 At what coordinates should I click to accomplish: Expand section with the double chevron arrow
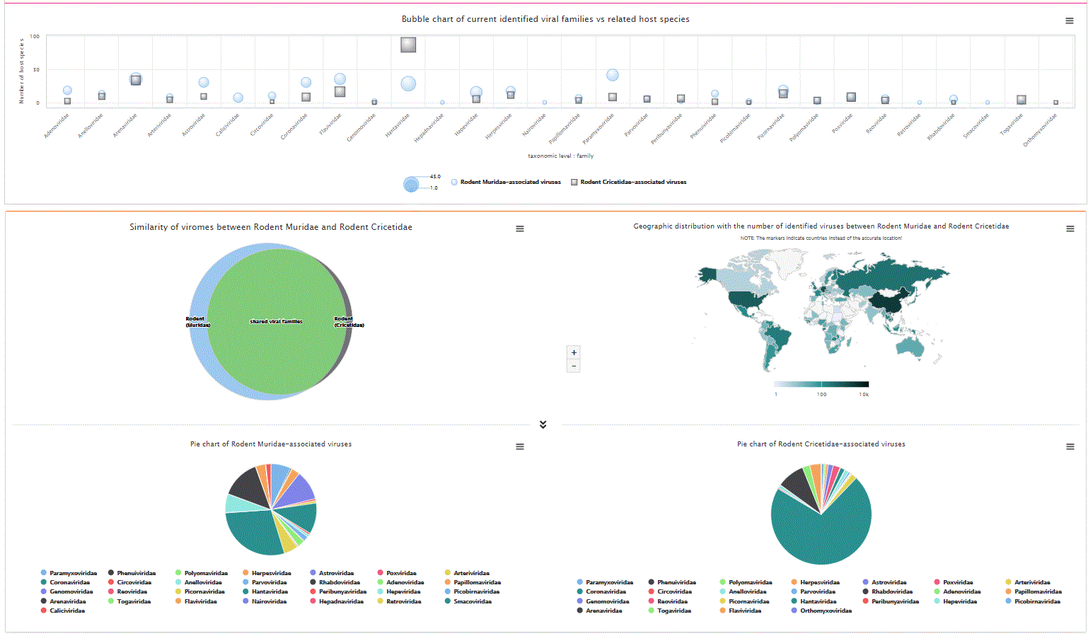pyautogui.click(x=543, y=424)
